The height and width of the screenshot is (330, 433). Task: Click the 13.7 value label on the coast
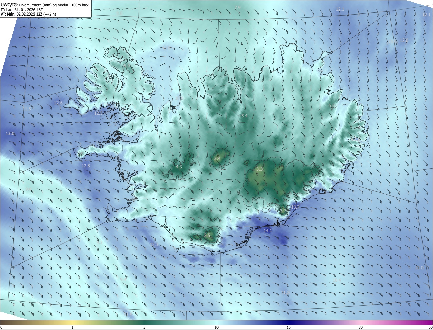[295, 207]
